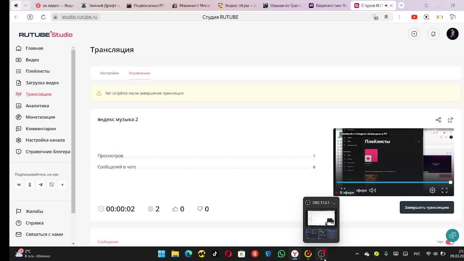The image size is (464, 261).
Task: Click the studio.rutube.ru address field
Action: pyautogui.click(x=79, y=17)
